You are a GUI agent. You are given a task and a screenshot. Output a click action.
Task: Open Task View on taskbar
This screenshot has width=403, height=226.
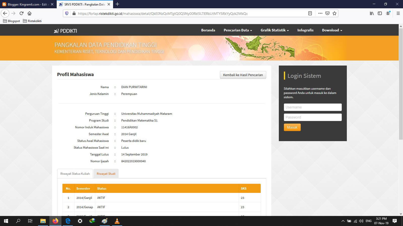(30, 221)
